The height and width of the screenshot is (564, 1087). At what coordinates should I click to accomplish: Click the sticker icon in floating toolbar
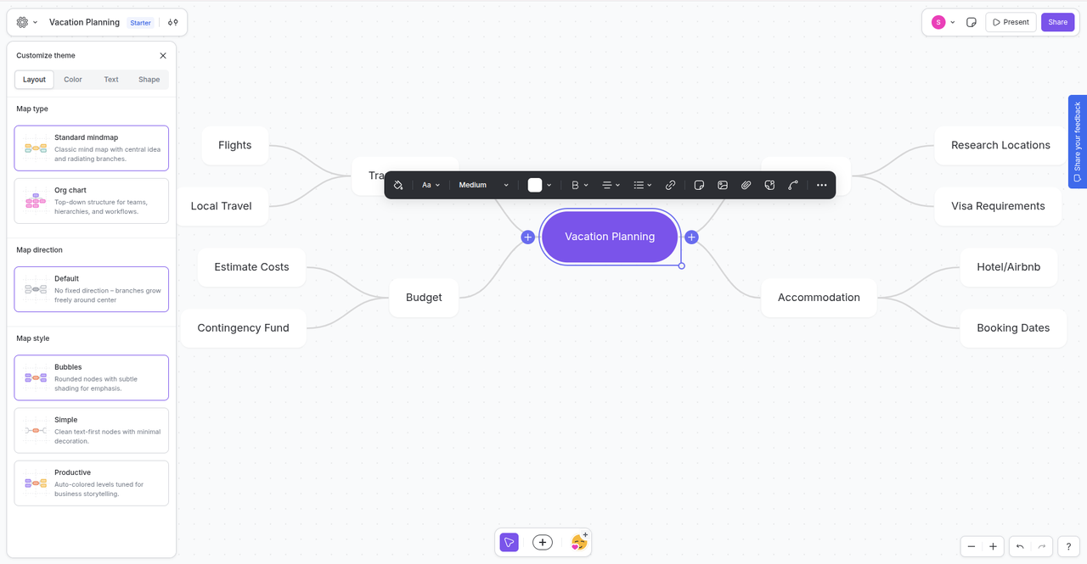click(x=769, y=185)
